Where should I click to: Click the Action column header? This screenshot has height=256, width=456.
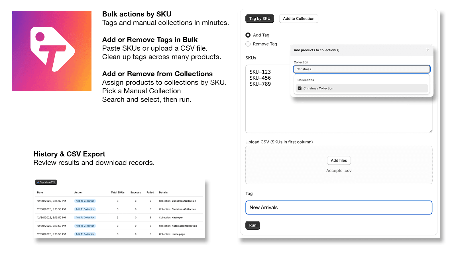coord(78,193)
